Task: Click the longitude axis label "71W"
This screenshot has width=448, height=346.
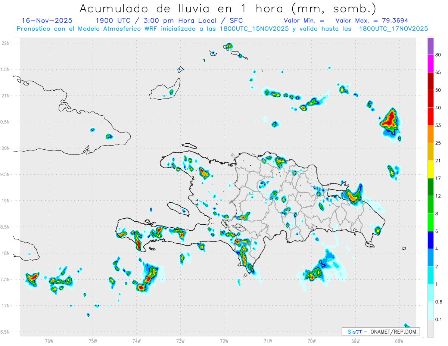Action: (x=268, y=341)
